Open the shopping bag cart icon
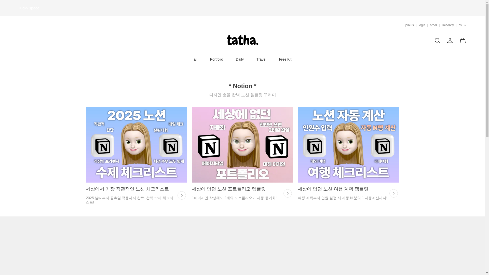Screen dimensions: 489x275 [x=463, y=40]
